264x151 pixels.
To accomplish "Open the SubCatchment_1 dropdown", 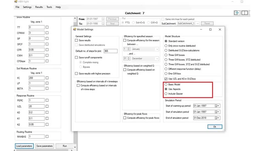I will click(x=198, y=24).
